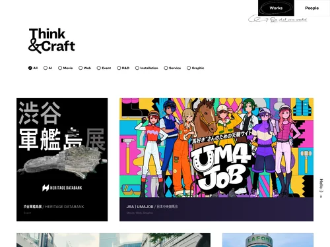Click the Think & Craft logo
This screenshot has width=330, height=247.
51,41
